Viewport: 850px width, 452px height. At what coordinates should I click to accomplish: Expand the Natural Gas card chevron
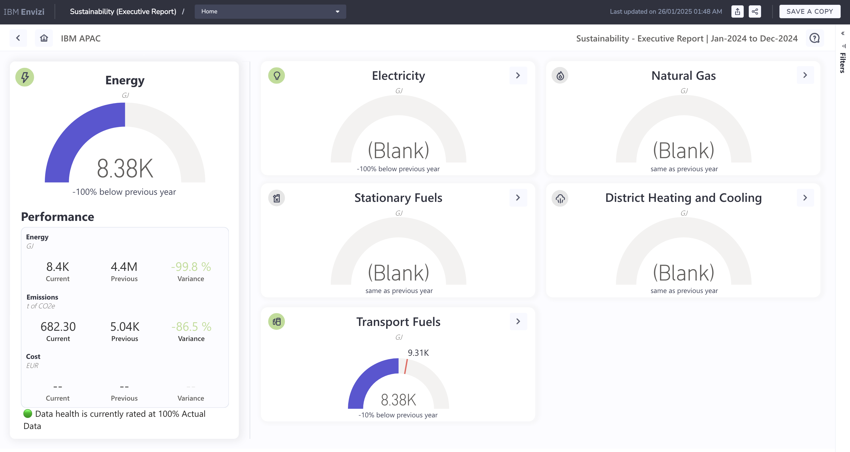point(805,76)
